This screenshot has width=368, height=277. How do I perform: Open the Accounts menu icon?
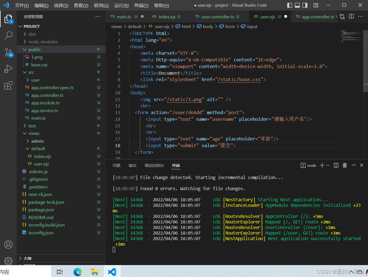pyautogui.click(x=8, y=245)
